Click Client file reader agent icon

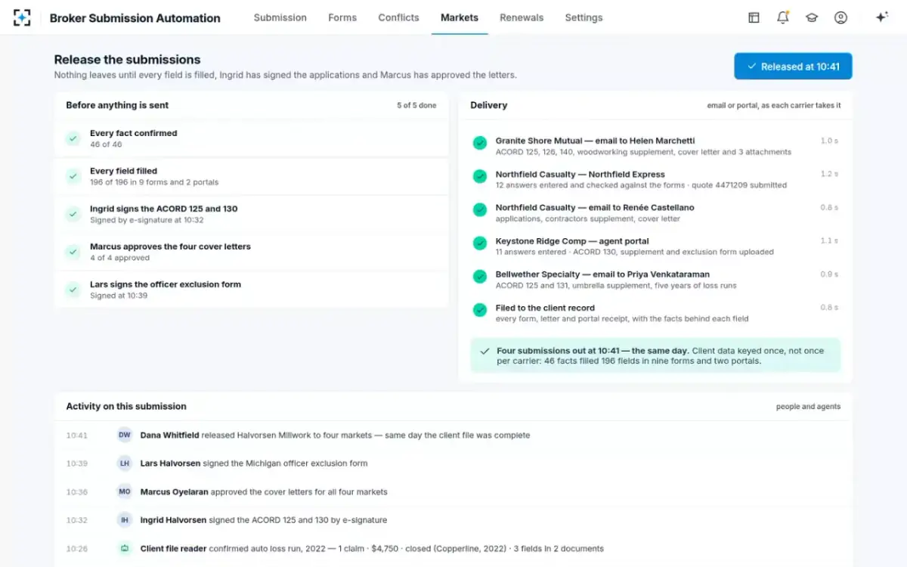tap(125, 549)
